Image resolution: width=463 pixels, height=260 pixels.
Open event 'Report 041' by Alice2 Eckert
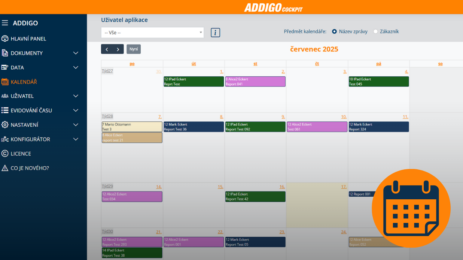pos(255,82)
